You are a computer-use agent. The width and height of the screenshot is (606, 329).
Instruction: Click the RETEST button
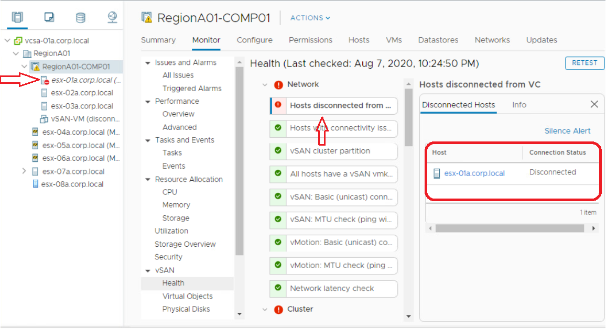(585, 62)
